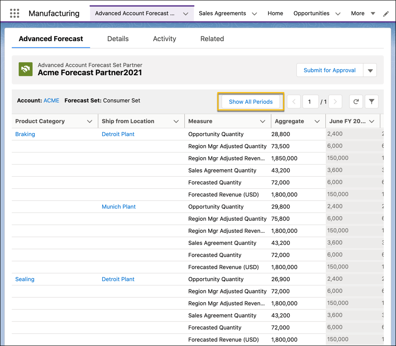The height and width of the screenshot is (346, 396).
Task: Click the pencil icon to edit navigation
Action: pyautogui.click(x=386, y=13)
